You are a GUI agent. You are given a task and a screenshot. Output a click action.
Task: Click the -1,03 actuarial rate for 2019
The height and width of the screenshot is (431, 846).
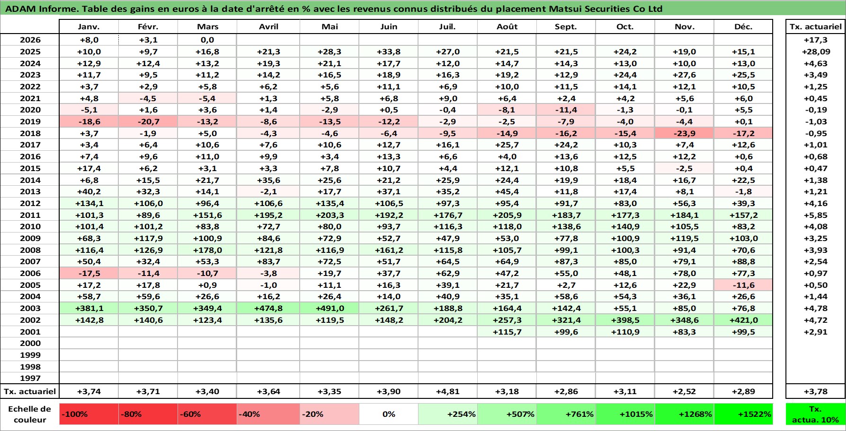(815, 121)
